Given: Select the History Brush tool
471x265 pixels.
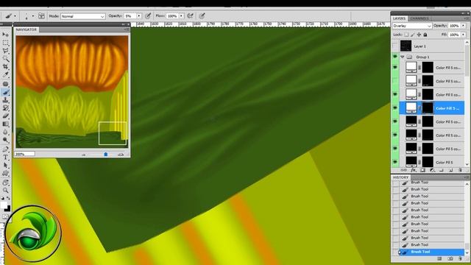Looking at the screenshot, I should pos(5,108).
